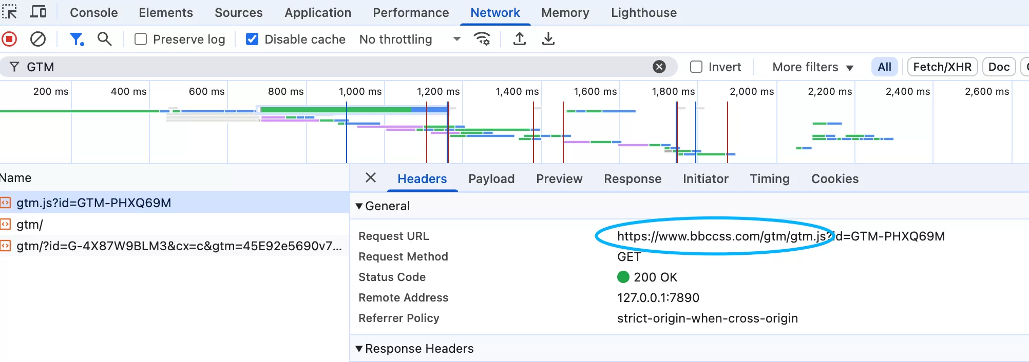Export HAR file with download icon
1029x362 pixels.
548,39
